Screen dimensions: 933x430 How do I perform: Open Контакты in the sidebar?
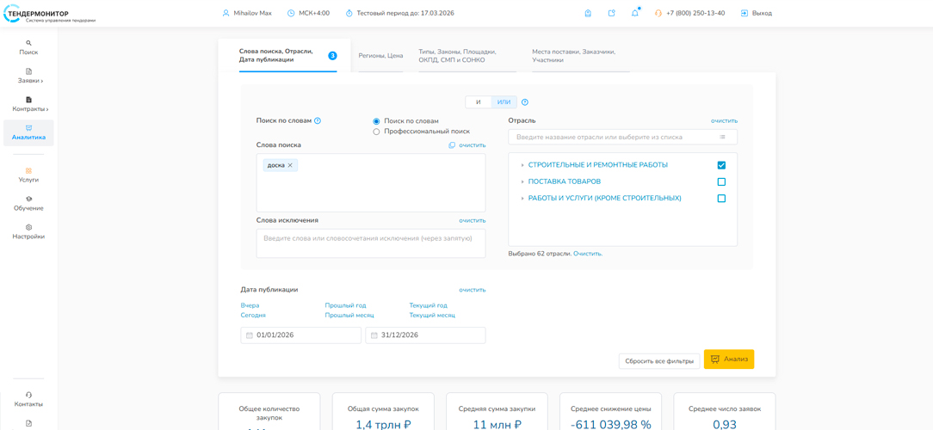click(28, 399)
